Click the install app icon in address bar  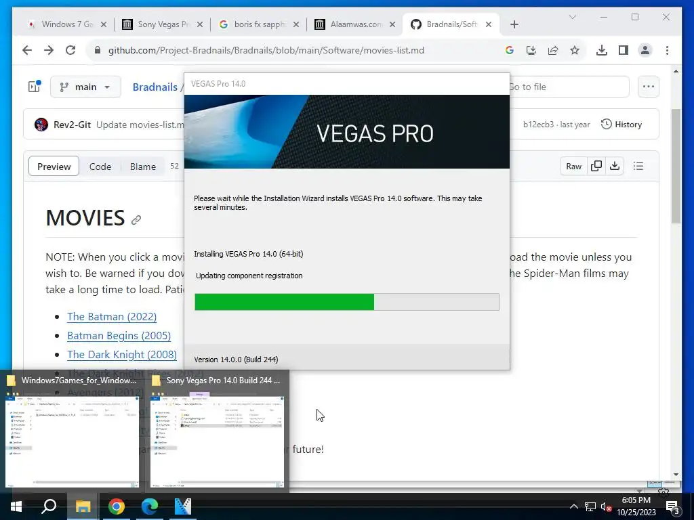pyautogui.click(x=531, y=50)
